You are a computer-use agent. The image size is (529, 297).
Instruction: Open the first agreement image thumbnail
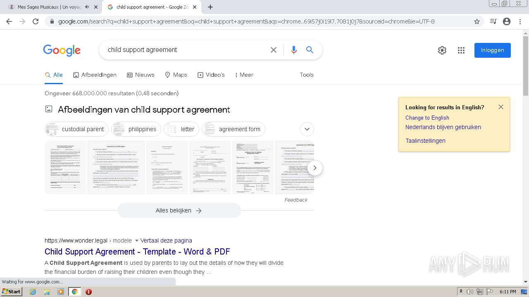65,167
